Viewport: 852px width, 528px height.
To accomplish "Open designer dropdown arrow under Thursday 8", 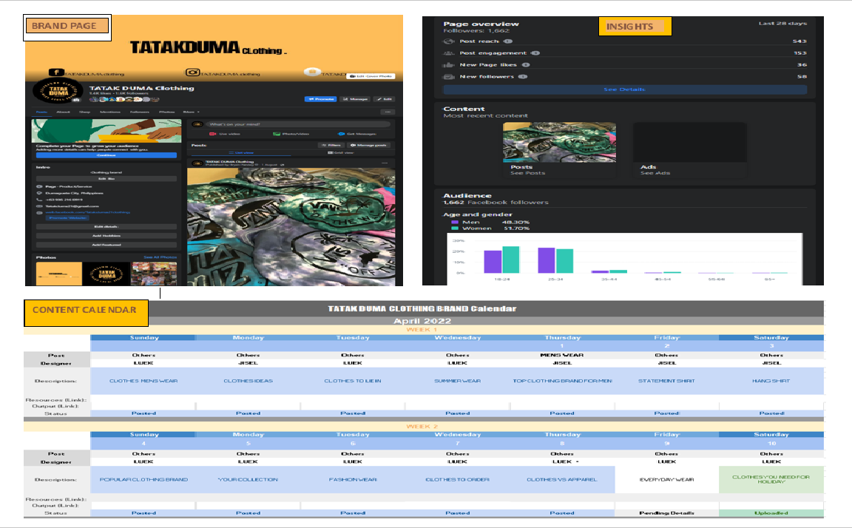I will [577, 461].
